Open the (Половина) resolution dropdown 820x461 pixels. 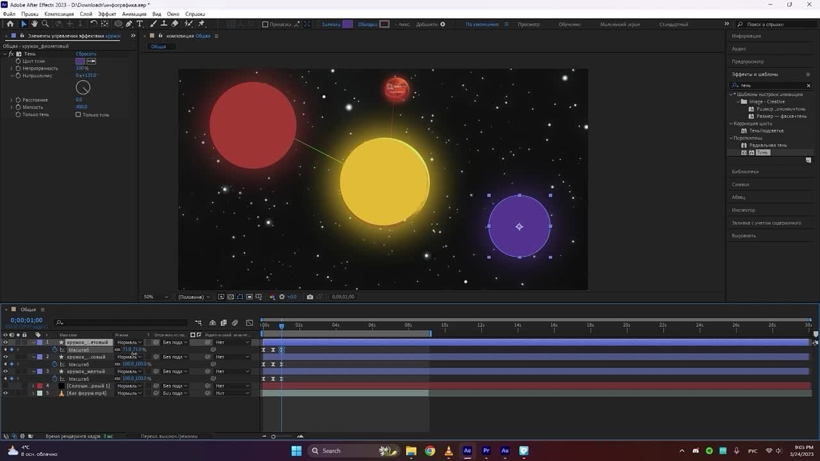(194, 297)
